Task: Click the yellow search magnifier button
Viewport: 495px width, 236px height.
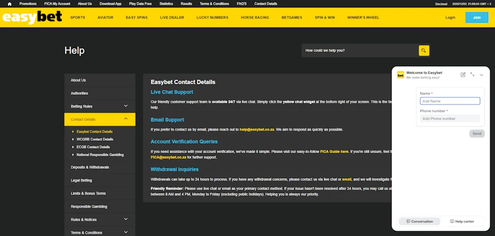Action: point(424,50)
